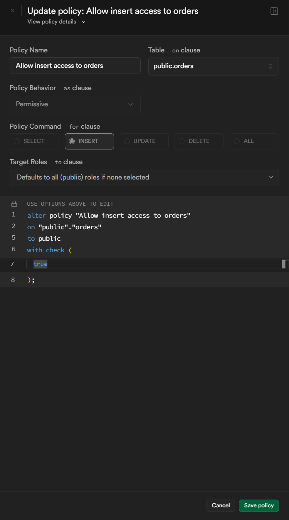Click the chevron icon in the Permissive field
289x520 pixels.
(130, 104)
